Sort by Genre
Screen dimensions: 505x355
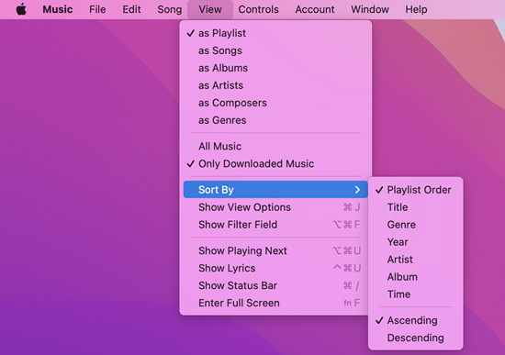(x=415, y=225)
